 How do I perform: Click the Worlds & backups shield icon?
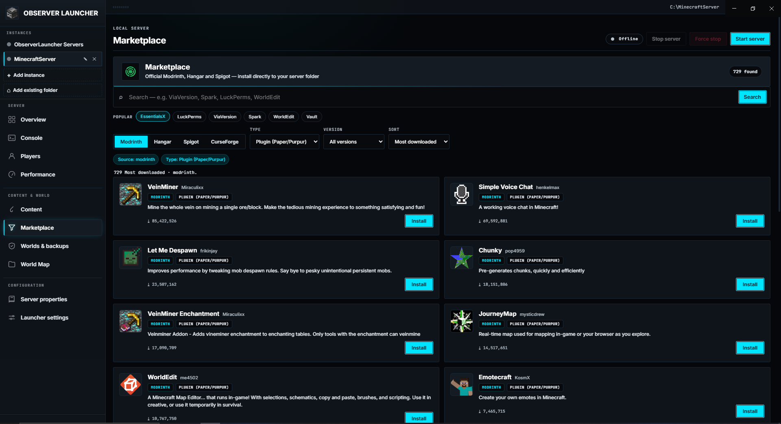[x=12, y=246]
